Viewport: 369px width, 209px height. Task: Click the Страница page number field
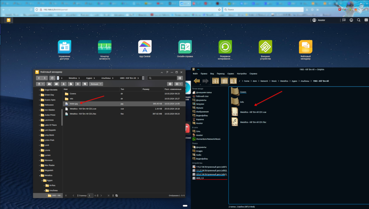tap(90, 195)
